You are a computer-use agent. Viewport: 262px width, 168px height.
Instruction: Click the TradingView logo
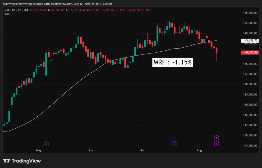(22, 161)
